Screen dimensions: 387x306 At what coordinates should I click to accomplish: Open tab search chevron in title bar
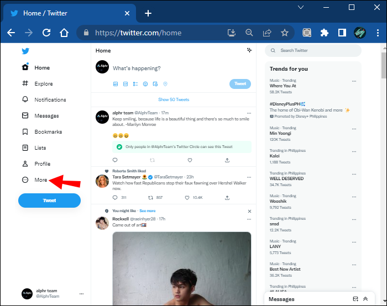(301, 7)
